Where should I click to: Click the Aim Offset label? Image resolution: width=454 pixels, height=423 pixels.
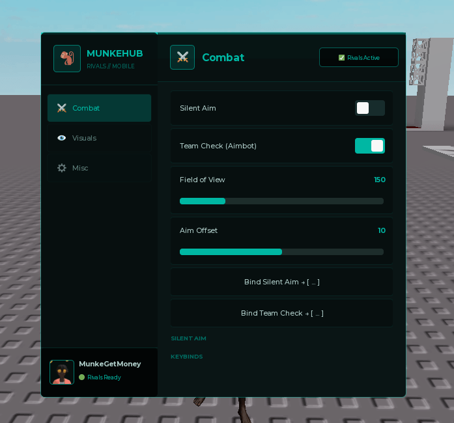click(198, 230)
